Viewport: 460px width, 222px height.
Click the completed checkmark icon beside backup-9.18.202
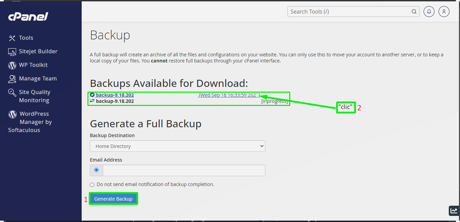(x=92, y=95)
